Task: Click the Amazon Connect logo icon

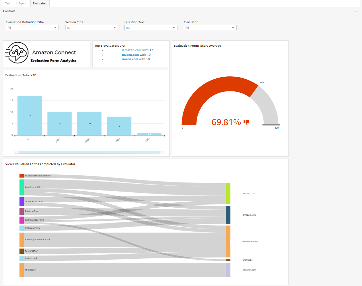Action: (16, 53)
